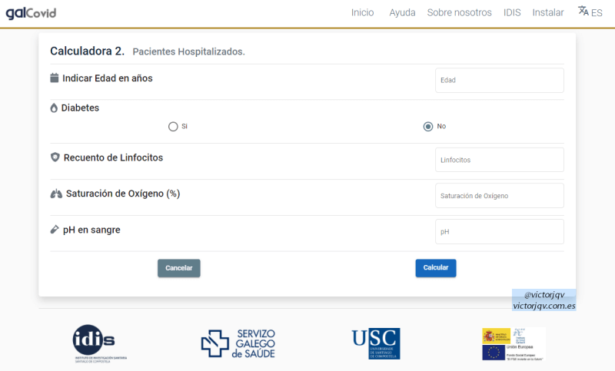Click the pH en sangre label
The height and width of the screenshot is (371, 615).
(91, 230)
